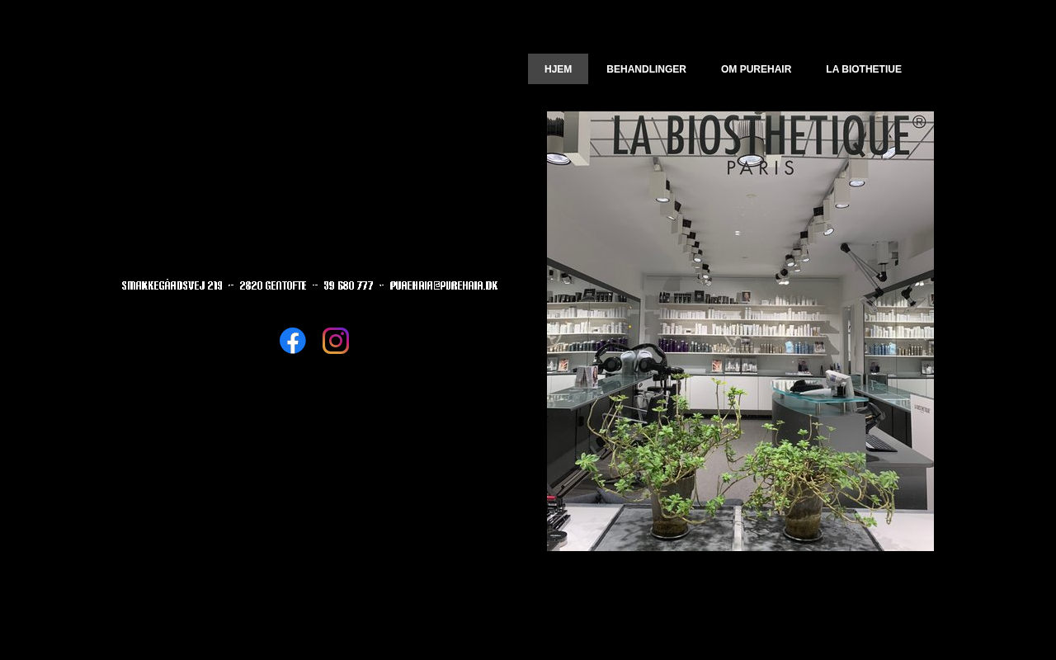Viewport: 1056px width, 660px height.
Task: Go to the HJEM tab
Action: pos(558,69)
